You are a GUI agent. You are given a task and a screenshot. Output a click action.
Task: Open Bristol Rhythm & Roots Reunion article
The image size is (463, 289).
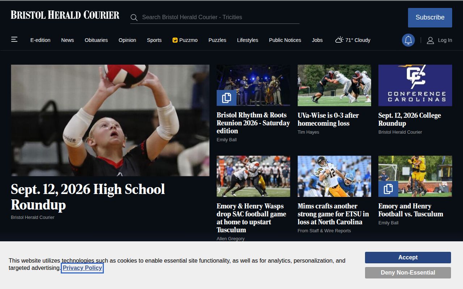(253, 123)
